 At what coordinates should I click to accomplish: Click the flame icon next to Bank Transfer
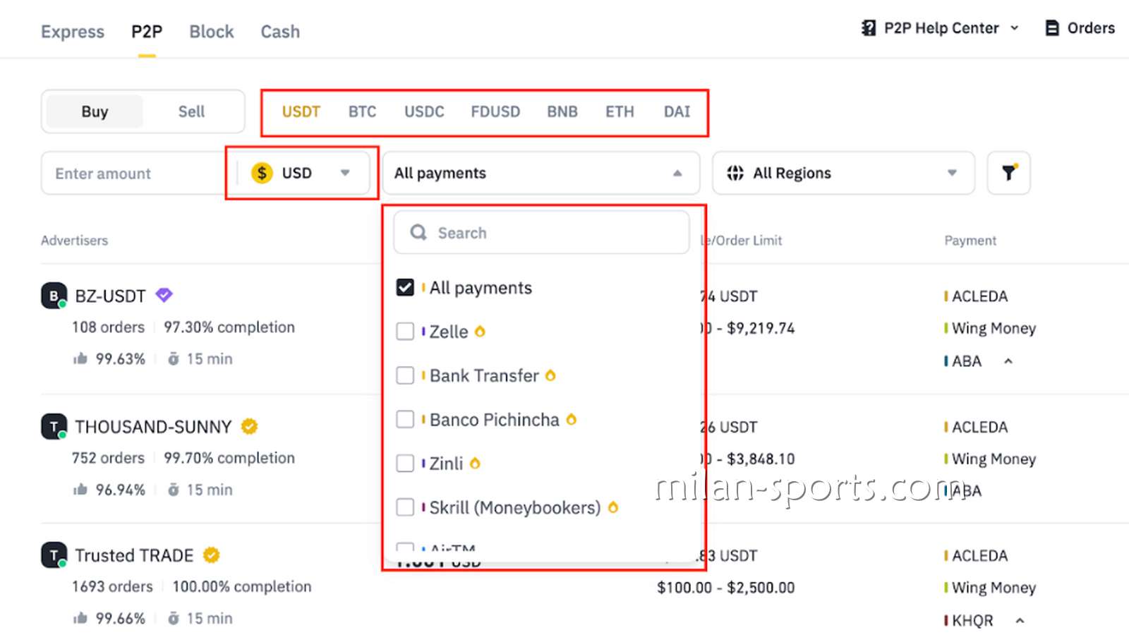click(x=550, y=375)
